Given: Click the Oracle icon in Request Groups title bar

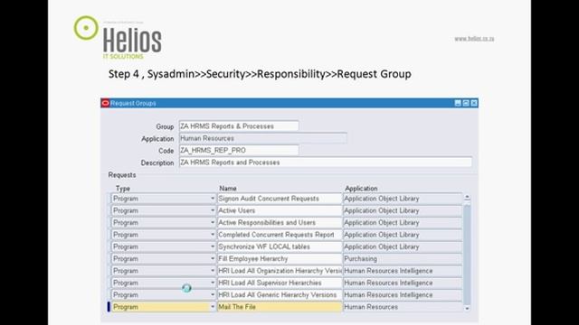Looking at the screenshot, I should click(105, 103).
